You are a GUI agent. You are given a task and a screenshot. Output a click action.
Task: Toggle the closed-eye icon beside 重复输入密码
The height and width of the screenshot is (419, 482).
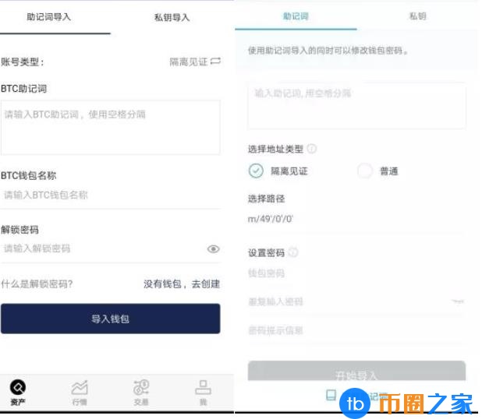point(457,301)
